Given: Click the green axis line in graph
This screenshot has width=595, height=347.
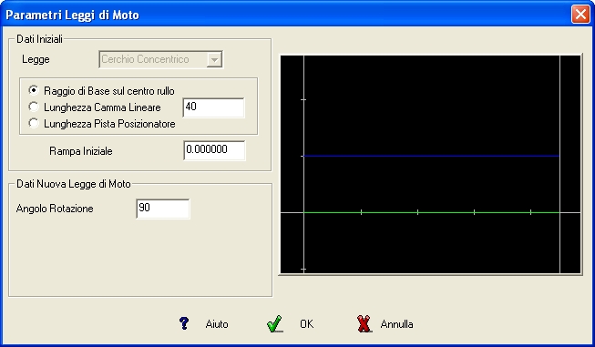Looking at the screenshot, I should 431,213.
